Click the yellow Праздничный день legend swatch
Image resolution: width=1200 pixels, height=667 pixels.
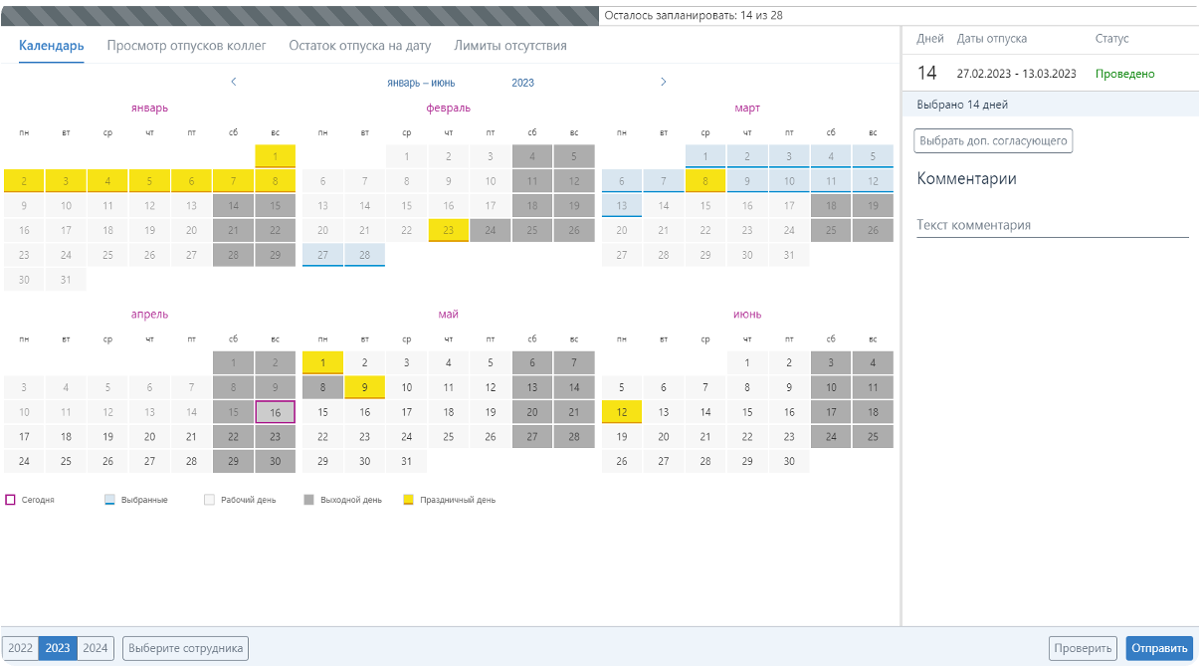click(x=408, y=500)
